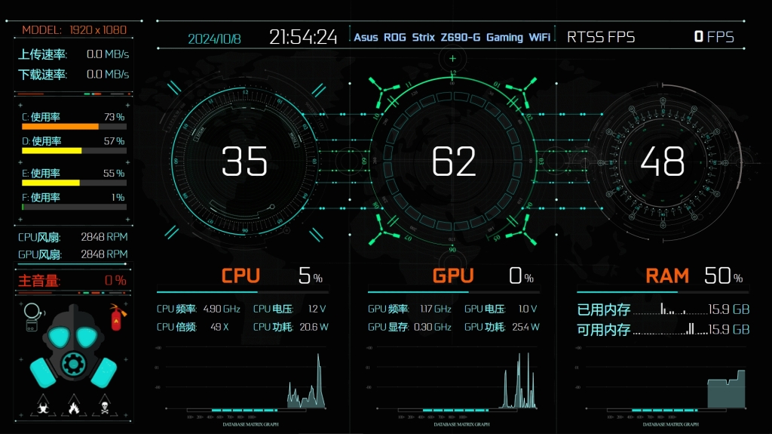Click the biohazard warning triangle icon
This screenshot has height=434, width=772.
click(x=42, y=407)
